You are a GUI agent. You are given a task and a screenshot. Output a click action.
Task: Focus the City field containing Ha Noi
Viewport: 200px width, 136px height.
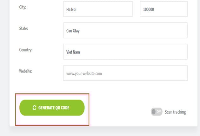(x=98, y=9)
